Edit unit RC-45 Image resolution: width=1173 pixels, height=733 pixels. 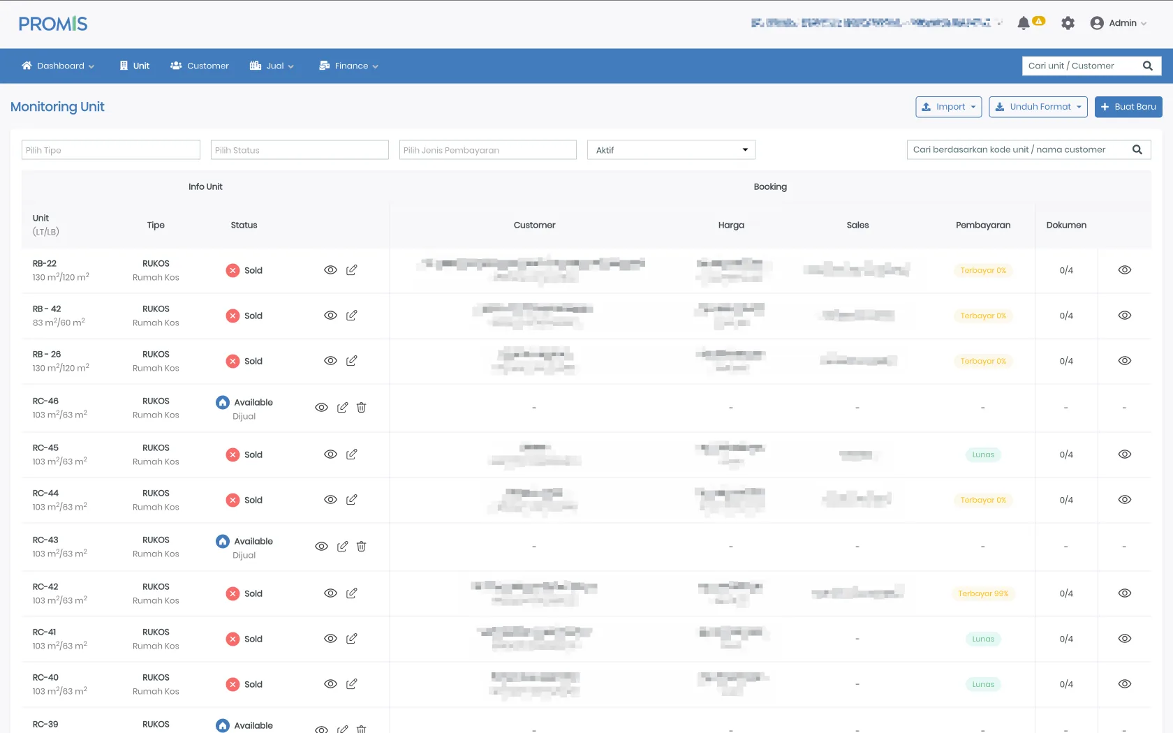coord(352,454)
